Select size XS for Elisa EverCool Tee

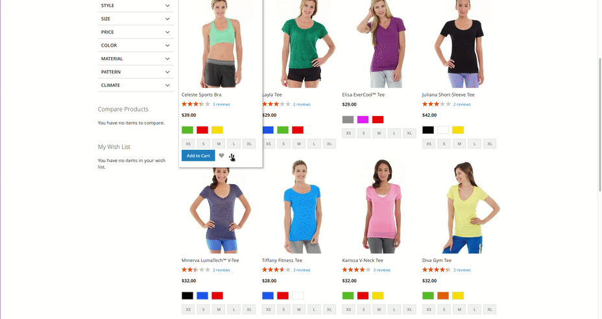click(348, 133)
